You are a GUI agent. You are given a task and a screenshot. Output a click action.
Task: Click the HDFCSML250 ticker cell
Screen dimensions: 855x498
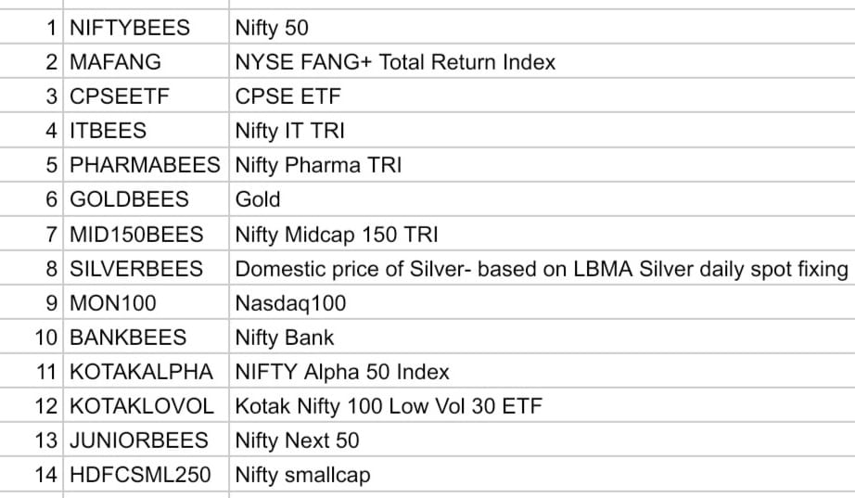pos(140,475)
